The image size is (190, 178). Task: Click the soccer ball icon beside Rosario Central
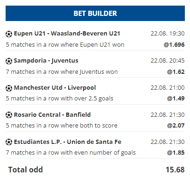9,115
